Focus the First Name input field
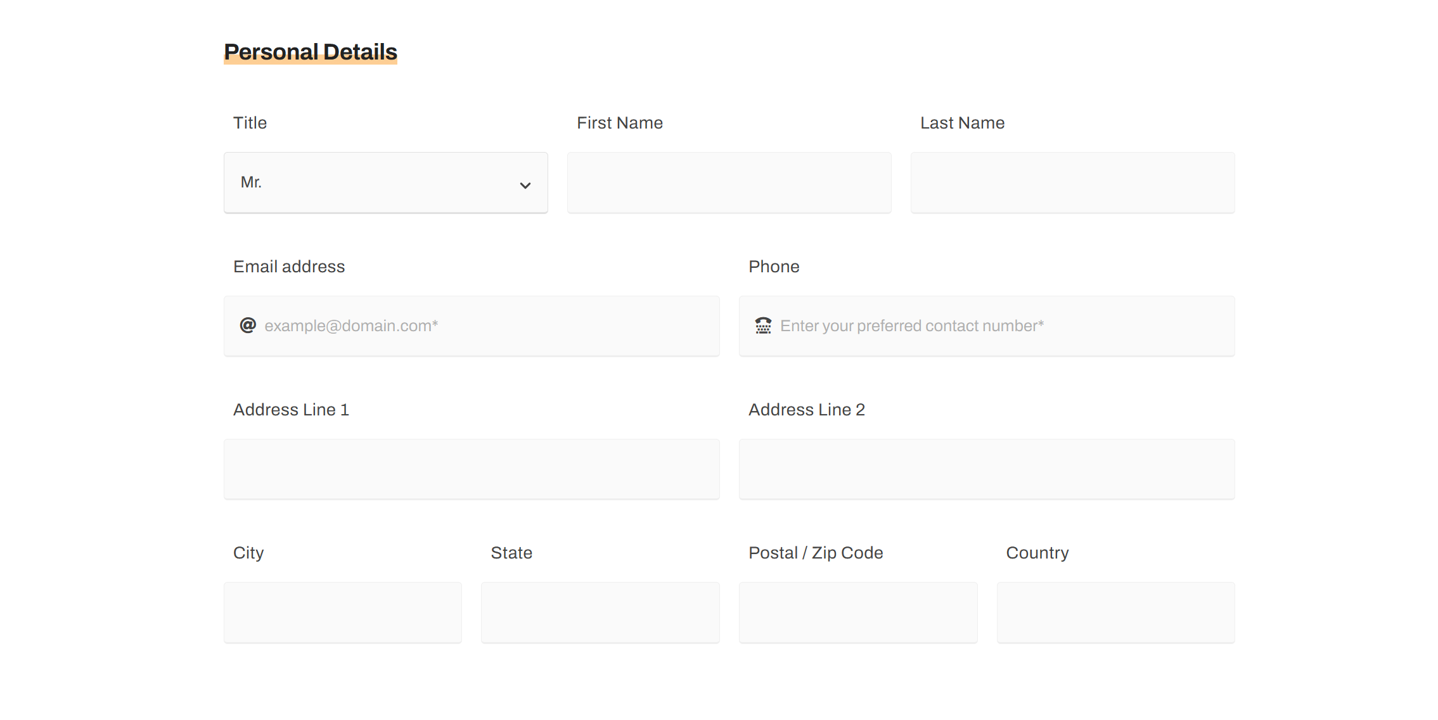The height and width of the screenshot is (720, 1438). (x=729, y=182)
